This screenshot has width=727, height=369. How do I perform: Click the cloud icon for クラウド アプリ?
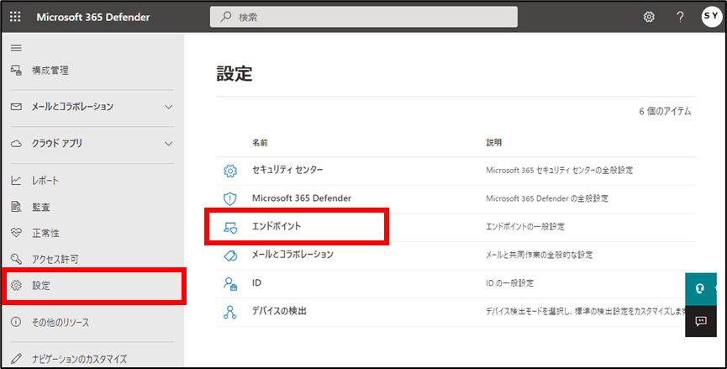(16, 144)
